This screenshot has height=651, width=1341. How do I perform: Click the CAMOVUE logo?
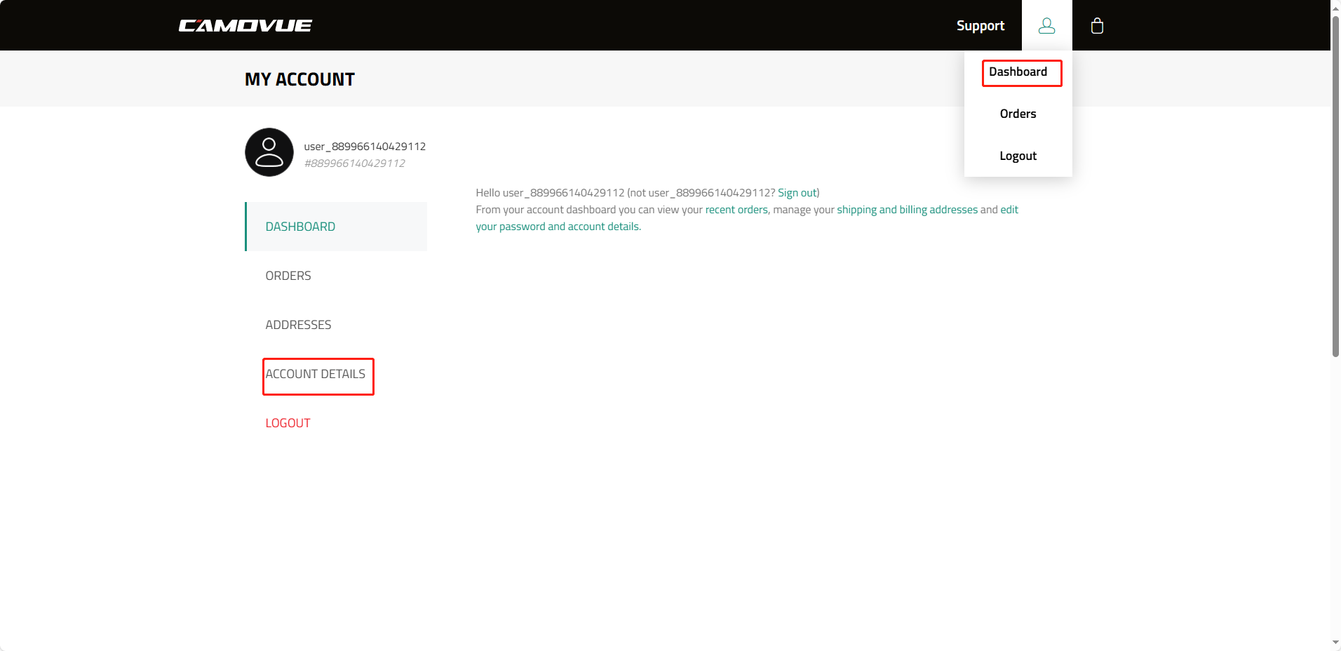click(x=245, y=25)
